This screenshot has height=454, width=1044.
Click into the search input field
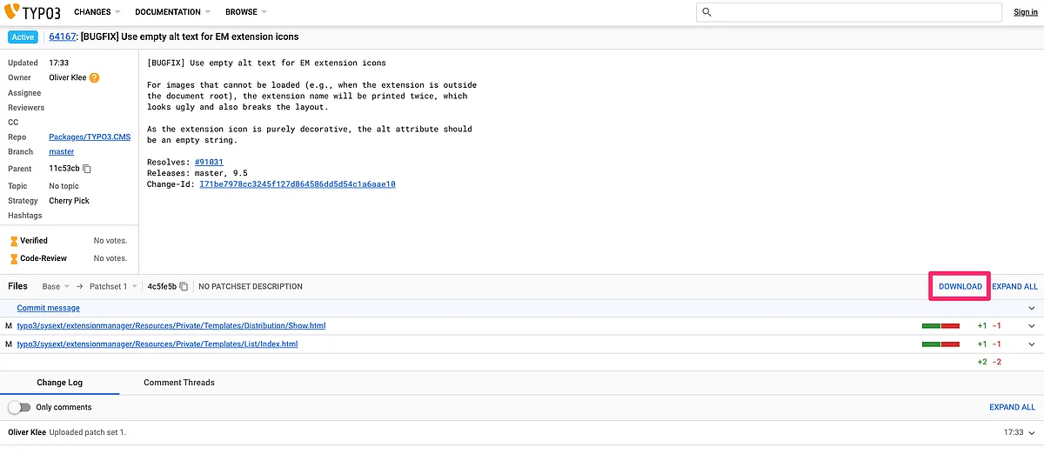853,12
